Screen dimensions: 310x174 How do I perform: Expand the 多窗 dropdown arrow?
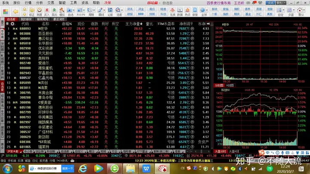coord(294,10)
